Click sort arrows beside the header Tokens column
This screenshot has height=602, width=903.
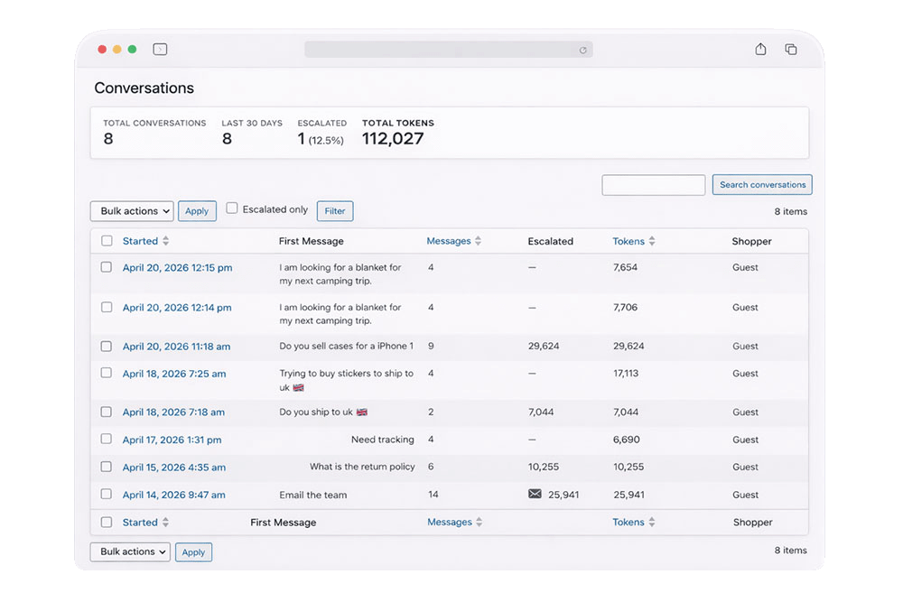click(x=652, y=241)
